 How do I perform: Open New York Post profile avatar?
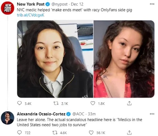coord(8,8)
